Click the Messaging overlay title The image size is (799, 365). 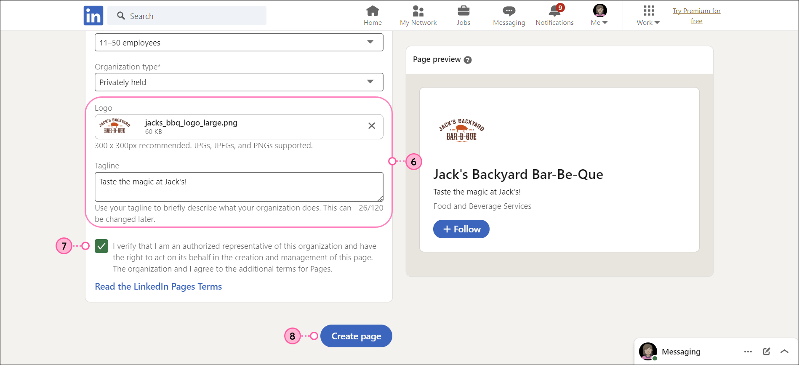681,352
